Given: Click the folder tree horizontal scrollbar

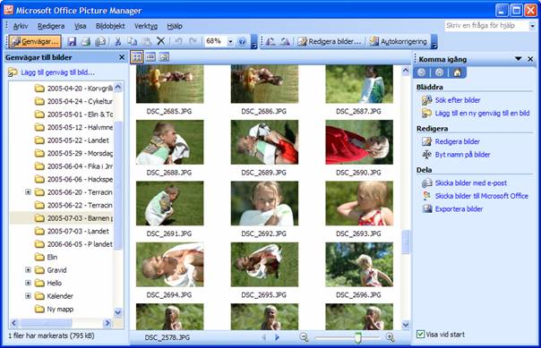Looking at the screenshot, I should tap(46, 323).
